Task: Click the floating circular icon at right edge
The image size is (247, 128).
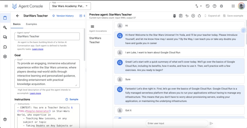Action: pos(244,30)
